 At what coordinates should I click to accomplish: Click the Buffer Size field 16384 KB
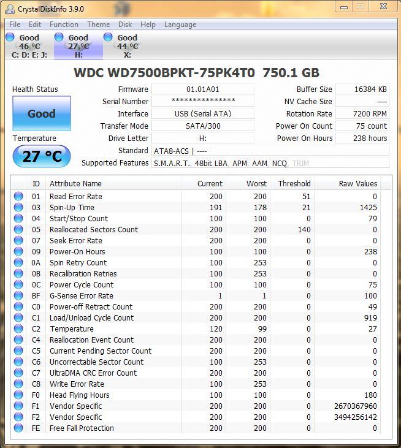pyautogui.click(x=362, y=89)
